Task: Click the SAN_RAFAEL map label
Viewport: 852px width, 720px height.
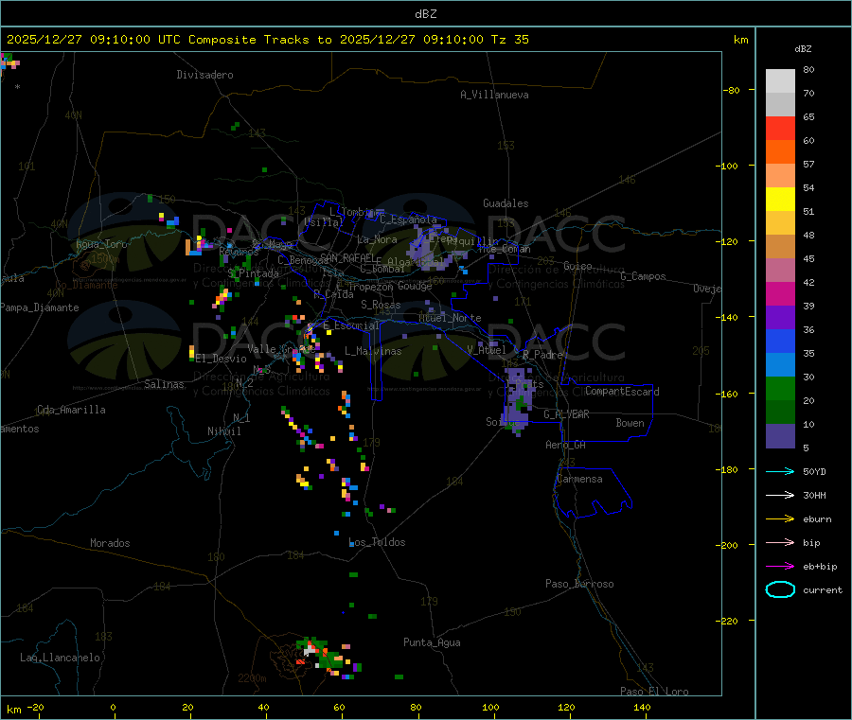Action: [x=347, y=257]
